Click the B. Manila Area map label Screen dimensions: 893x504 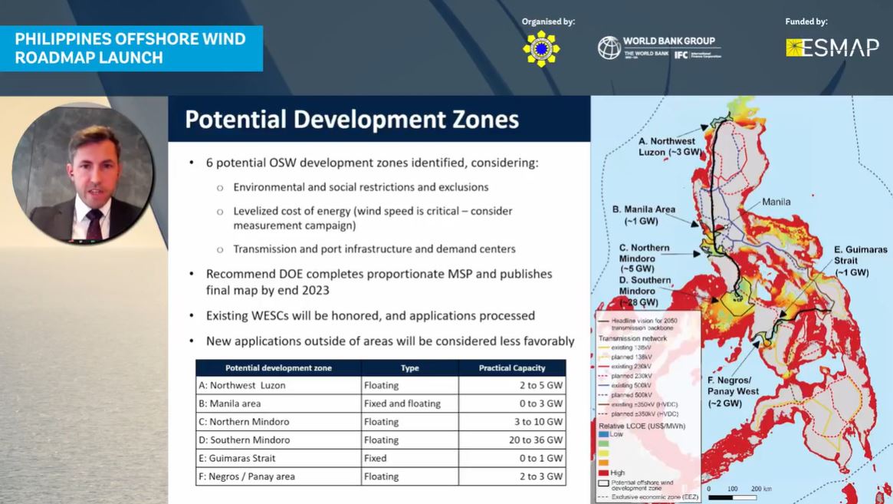coord(644,215)
